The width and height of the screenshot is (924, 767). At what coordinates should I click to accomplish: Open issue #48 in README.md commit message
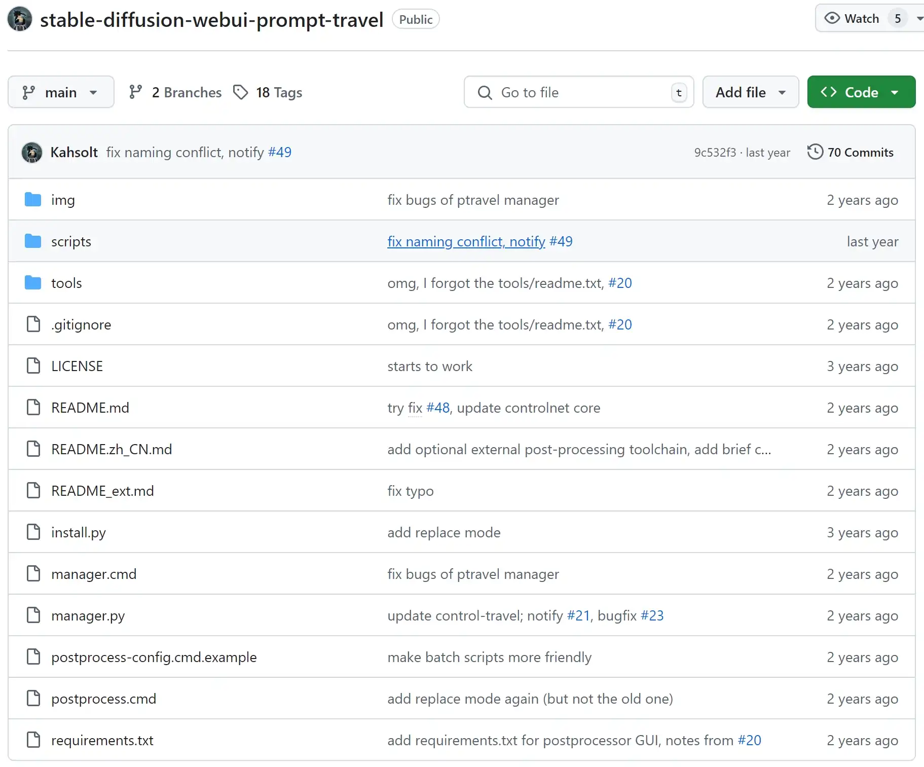tap(438, 408)
